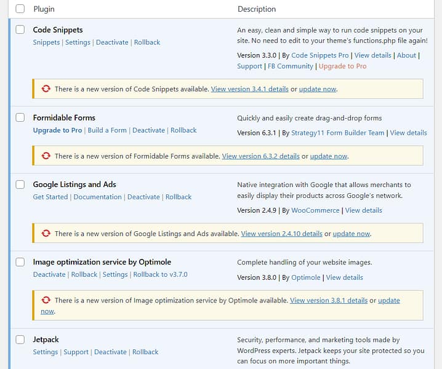This screenshot has height=369, width=442.
Task: Select the Formidable Forms checkbox
Action: [20, 117]
